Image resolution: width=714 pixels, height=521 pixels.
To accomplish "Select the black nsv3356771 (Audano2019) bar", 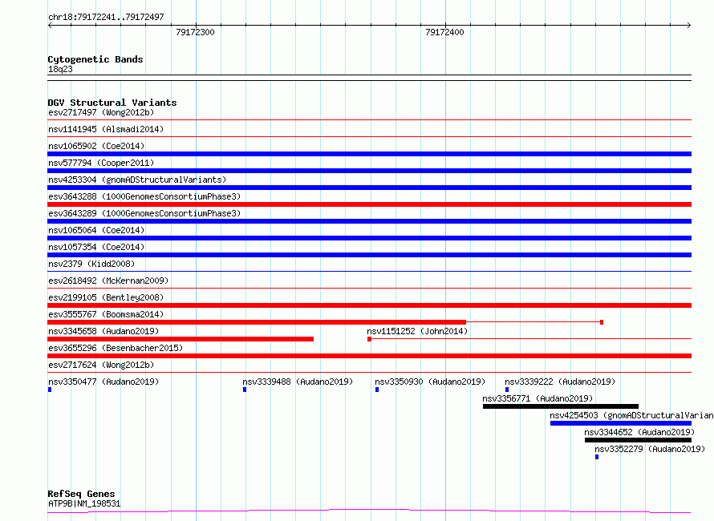I will pyautogui.click(x=561, y=406).
